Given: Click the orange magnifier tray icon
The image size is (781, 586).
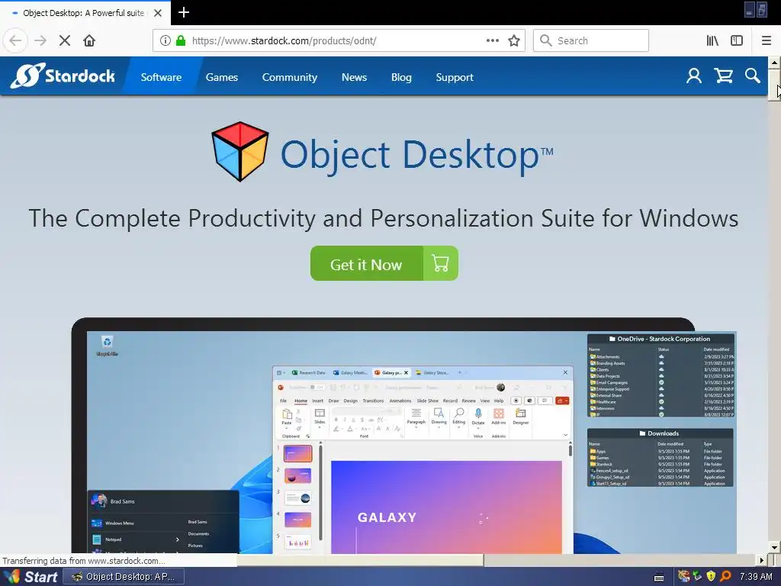Looking at the screenshot, I should tap(726, 576).
